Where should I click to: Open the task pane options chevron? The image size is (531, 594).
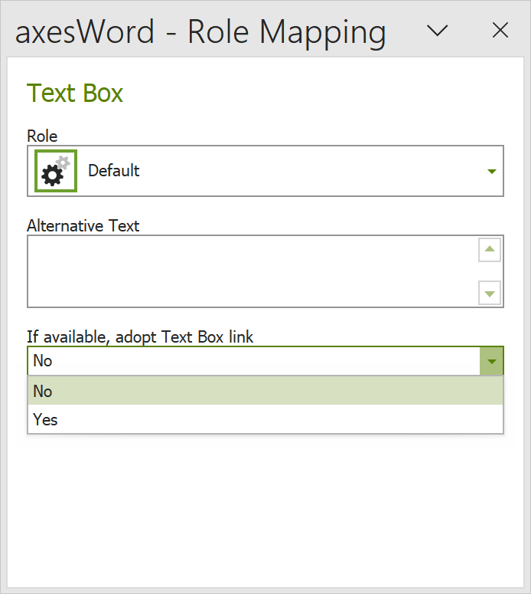[437, 31]
